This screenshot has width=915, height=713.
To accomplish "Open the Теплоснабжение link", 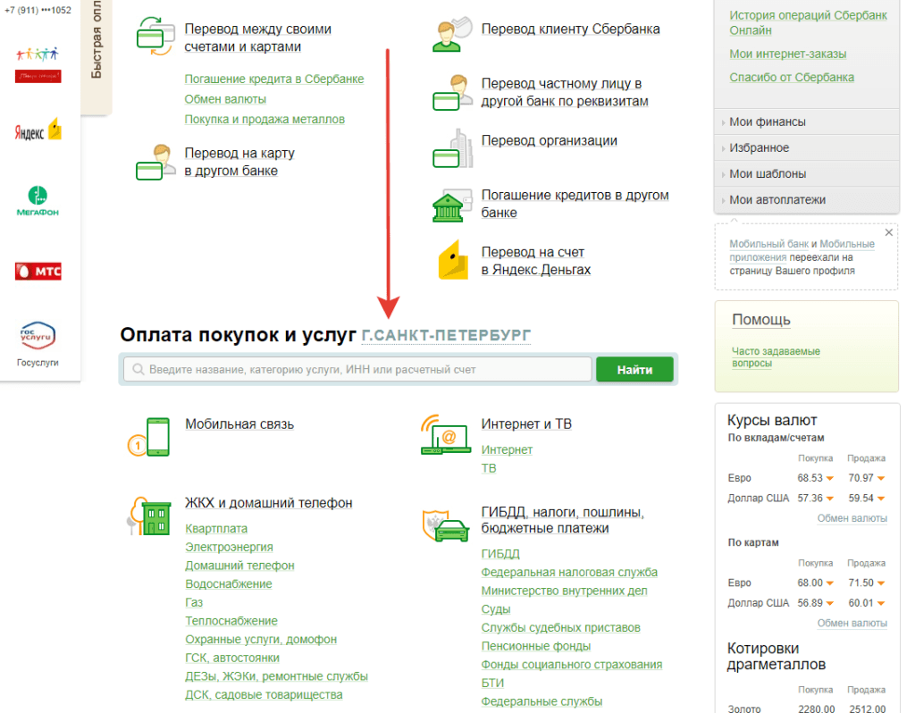I will tap(231, 621).
